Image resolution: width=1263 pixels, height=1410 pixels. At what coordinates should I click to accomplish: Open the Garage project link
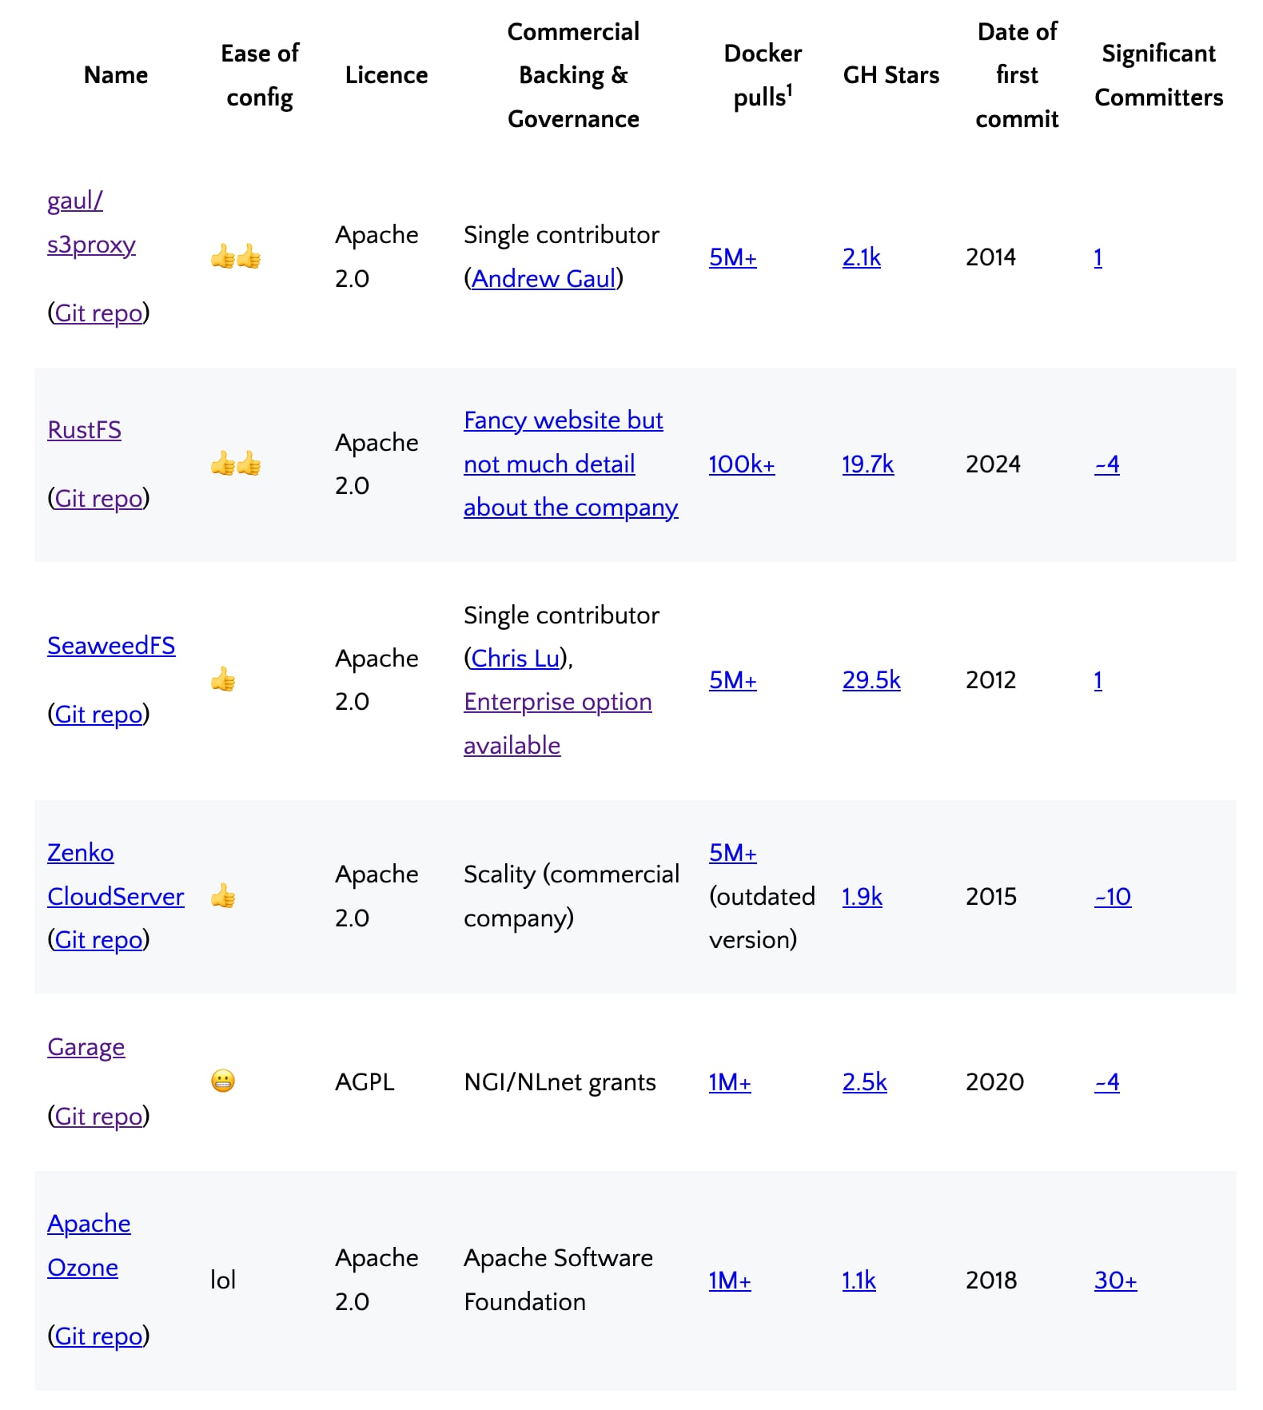coord(86,1046)
